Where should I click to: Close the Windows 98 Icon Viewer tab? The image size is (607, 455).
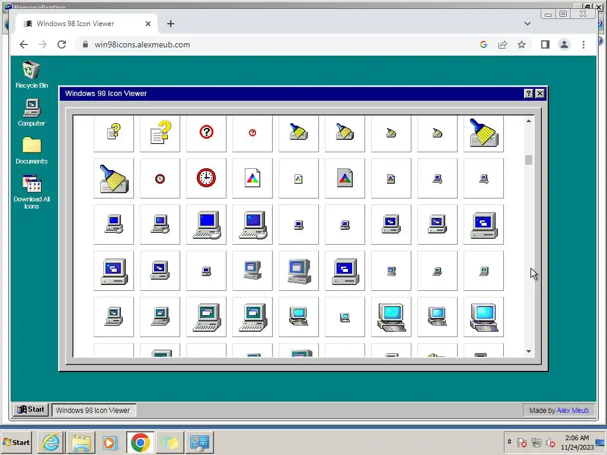pyautogui.click(x=148, y=24)
